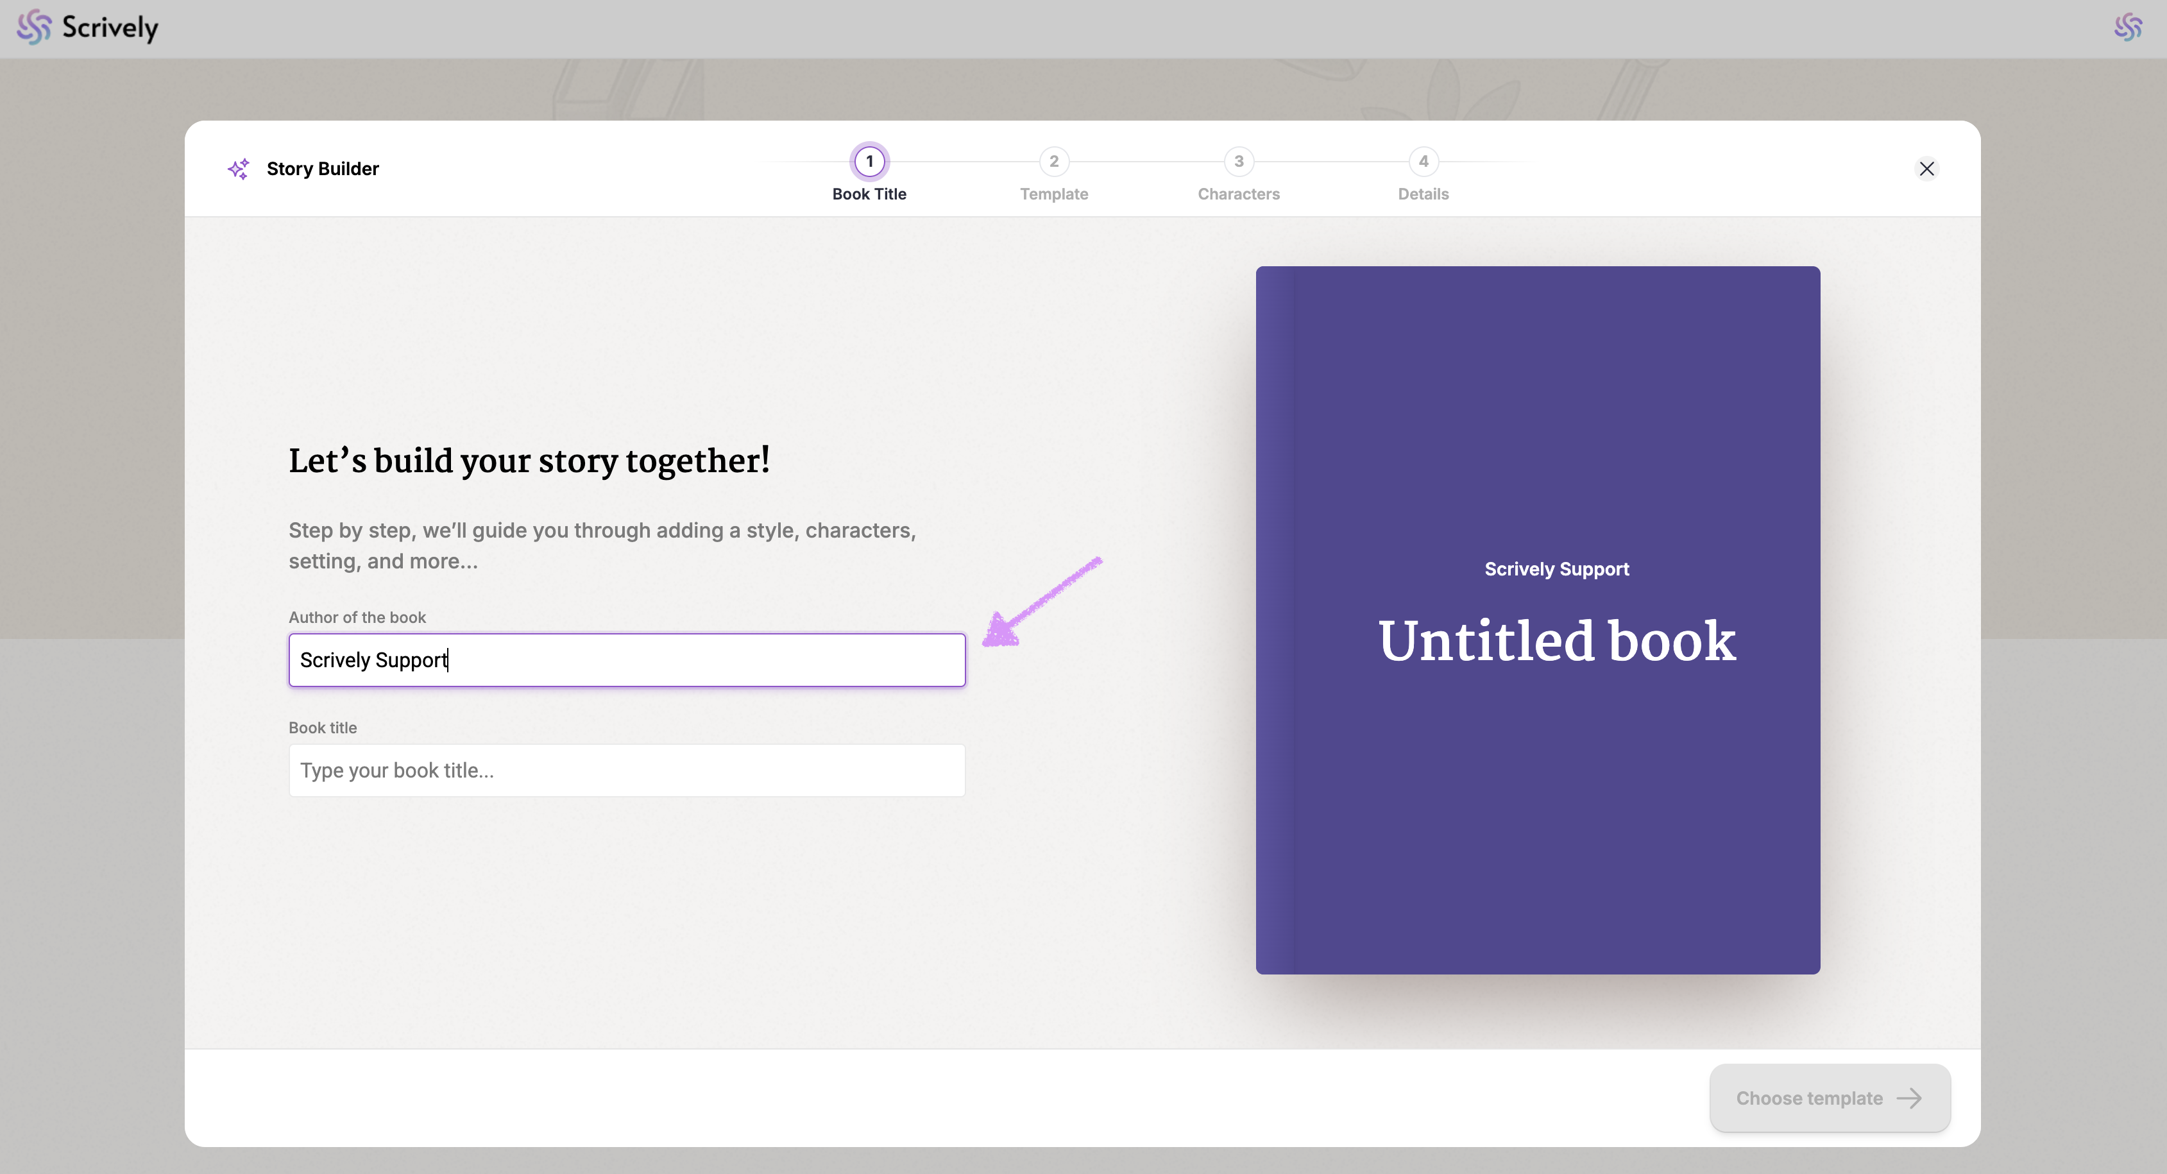Click into the Book title input
The width and height of the screenshot is (2167, 1174).
tap(627, 770)
